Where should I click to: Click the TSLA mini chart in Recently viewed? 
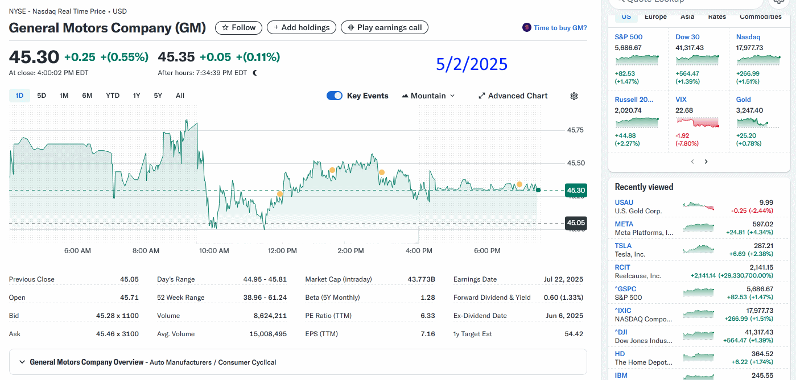click(698, 249)
